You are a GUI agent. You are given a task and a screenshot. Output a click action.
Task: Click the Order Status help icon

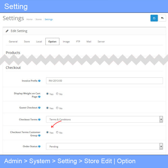(x=39, y=146)
